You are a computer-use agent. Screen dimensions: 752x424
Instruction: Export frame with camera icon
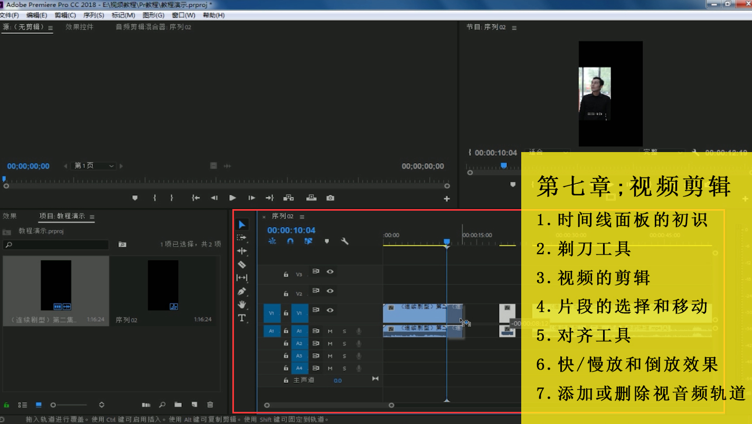(330, 198)
